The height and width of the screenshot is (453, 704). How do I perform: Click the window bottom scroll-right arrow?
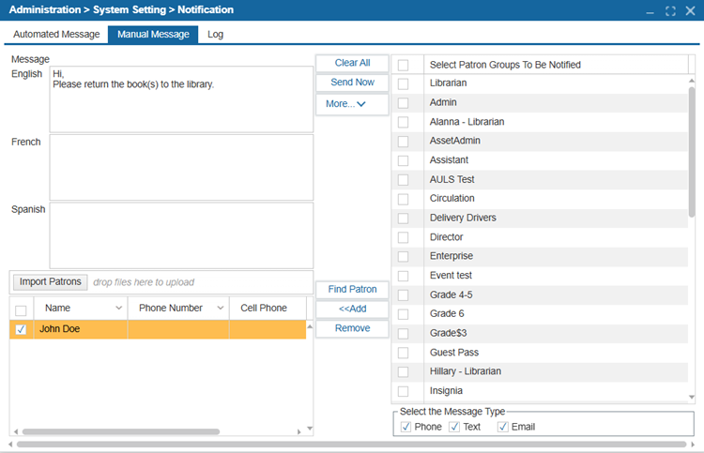pyautogui.click(x=693, y=445)
